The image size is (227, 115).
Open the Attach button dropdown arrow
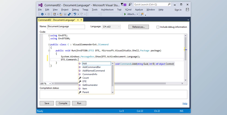click(x=137, y=14)
